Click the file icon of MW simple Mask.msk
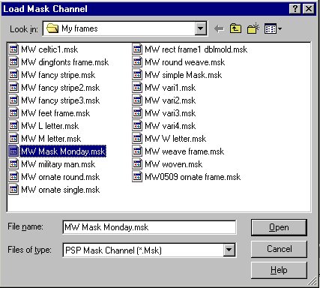The width and height of the screenshot is (320, 288). click(137, 75)
